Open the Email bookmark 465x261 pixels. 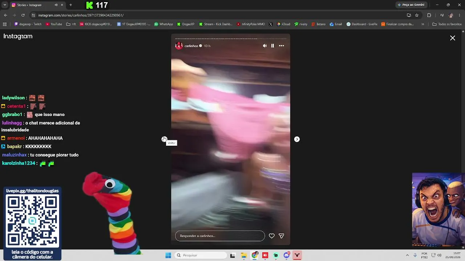click(336, 24)
